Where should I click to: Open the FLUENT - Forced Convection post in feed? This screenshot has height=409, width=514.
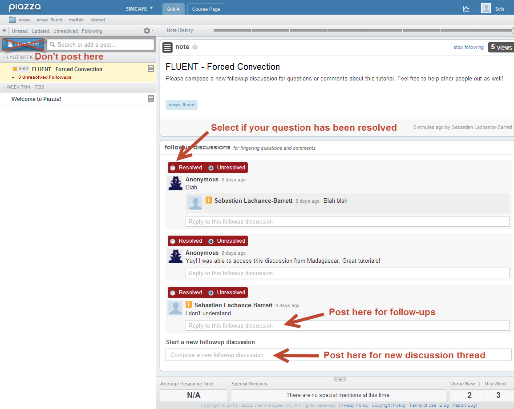[x=78, y=72]
